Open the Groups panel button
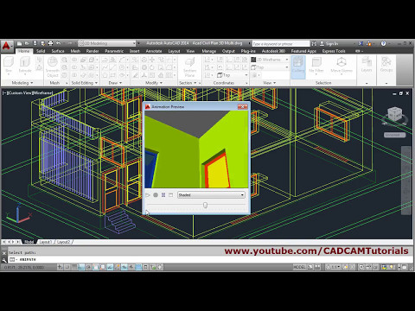Screen dimensions: 415x311 [x=386, y=65]
